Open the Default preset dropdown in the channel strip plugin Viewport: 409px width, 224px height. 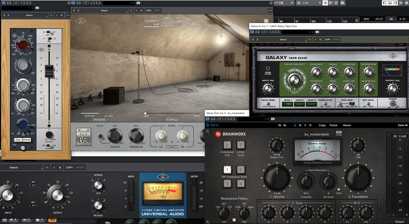(30, 15)
